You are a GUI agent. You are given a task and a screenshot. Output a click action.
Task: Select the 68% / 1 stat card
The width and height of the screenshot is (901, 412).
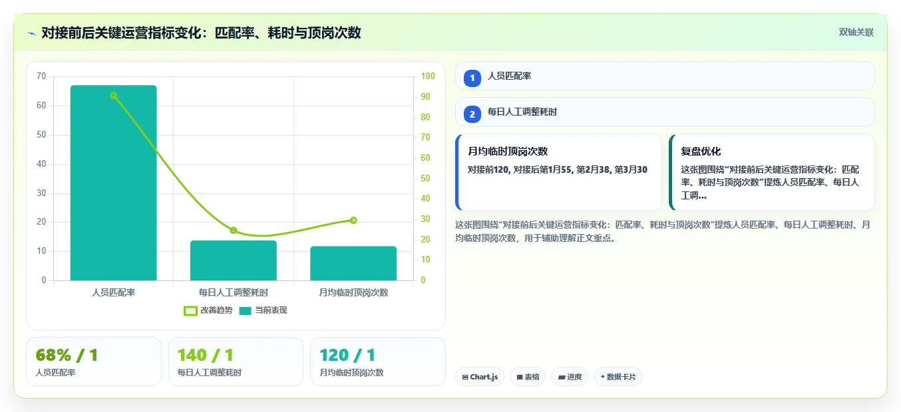coord(94,361)
